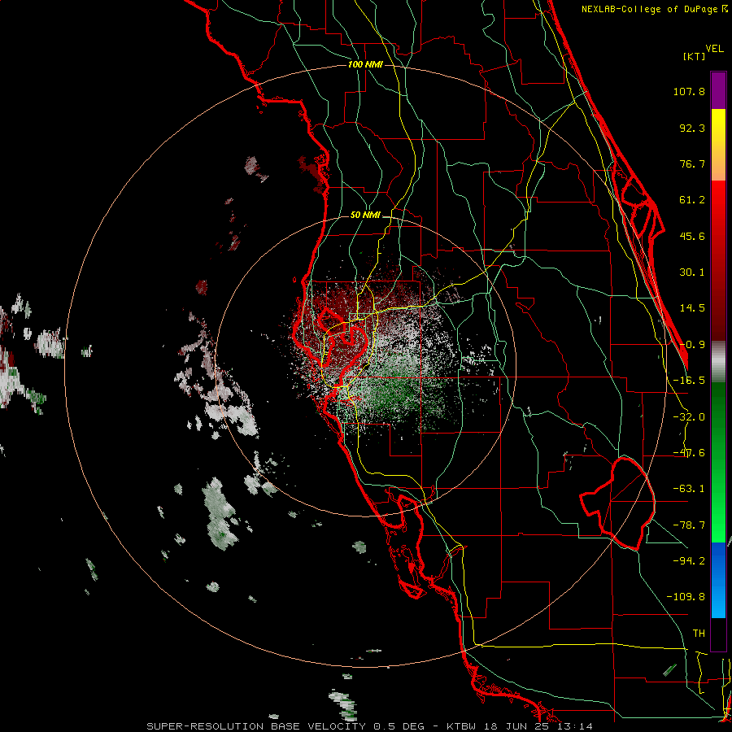
Task: Pick the gray near-zero segment of color bar
Action: pyautogui.click(x=718, y=361)
